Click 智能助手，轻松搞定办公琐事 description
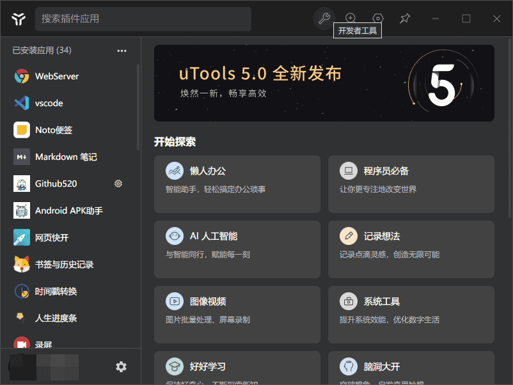 click(x=216, y=189)
